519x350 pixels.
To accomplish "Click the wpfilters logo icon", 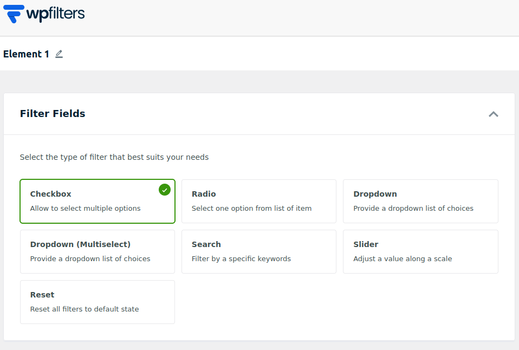I will (14, 14).
